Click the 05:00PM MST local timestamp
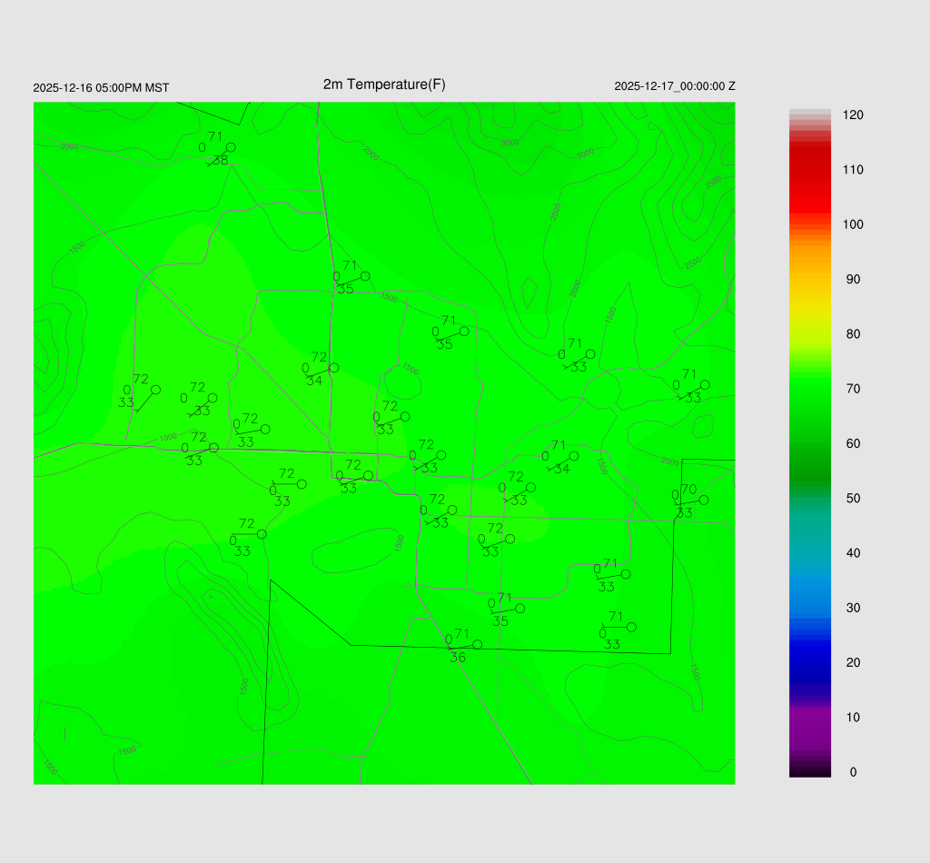 [101, 88]
